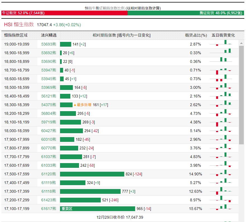Click the 五日街货变化 column header
The height and width of the screenshot is (222, 246).
coord(223,35)
